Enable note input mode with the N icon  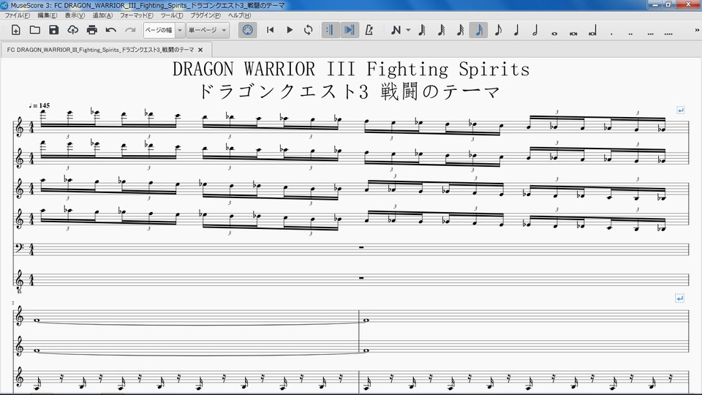[x=396, y=30]
